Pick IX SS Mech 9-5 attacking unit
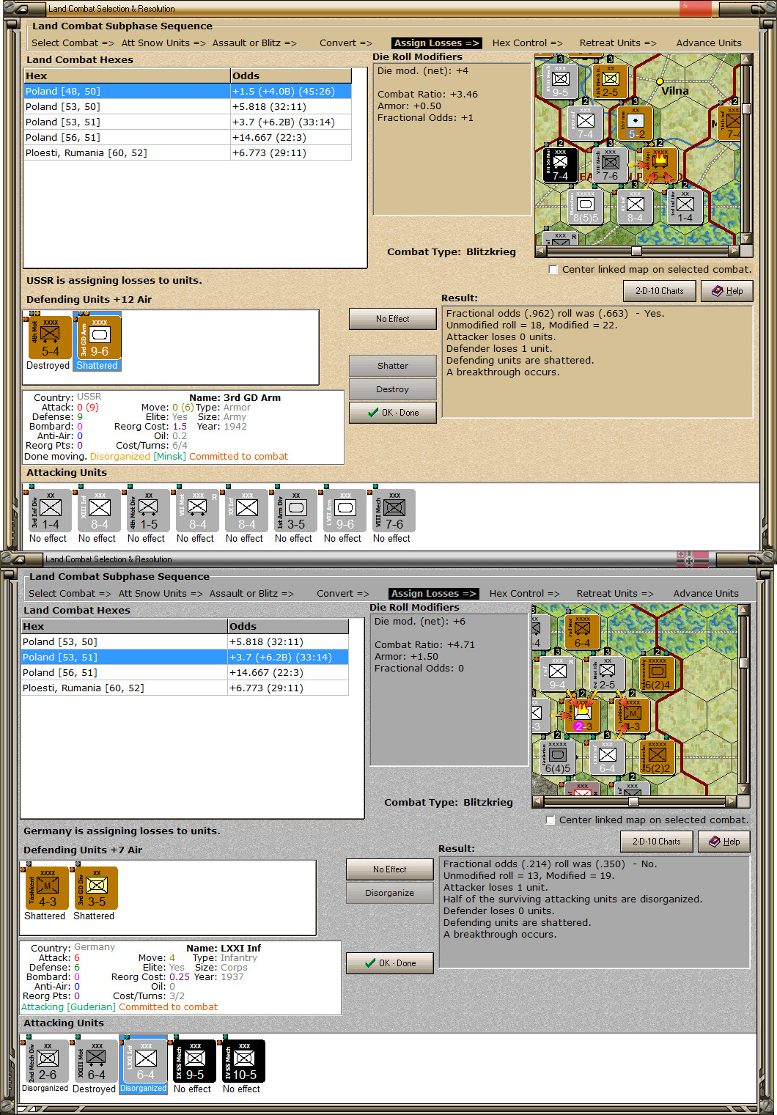 click(193, 1061)
